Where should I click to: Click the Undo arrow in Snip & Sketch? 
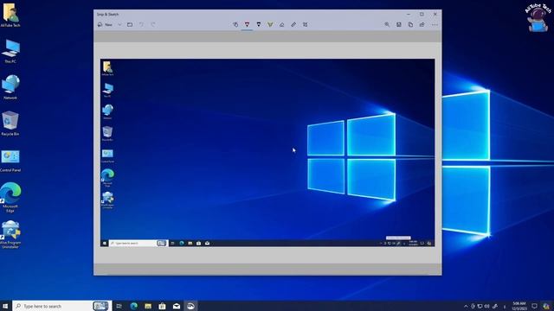point(141,25)
